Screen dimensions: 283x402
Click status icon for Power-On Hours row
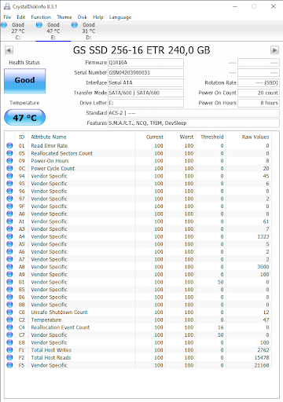coord(9,161)
